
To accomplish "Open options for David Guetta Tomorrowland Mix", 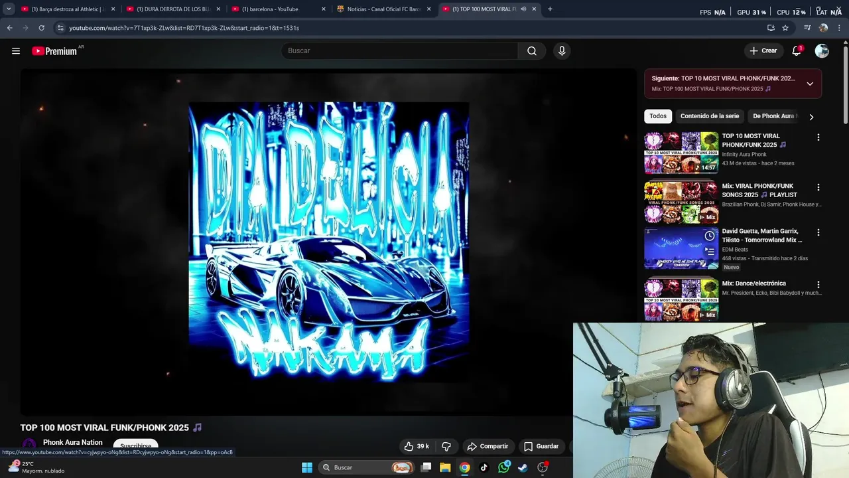I will click(818, 232).
